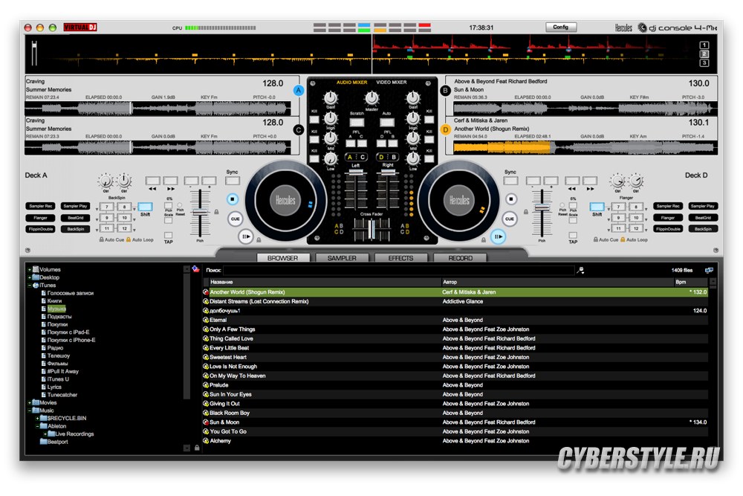The width and height of the screenshot is (743, 496).
Task: Click the Deck A TAP button
Action: pos(168,236)
